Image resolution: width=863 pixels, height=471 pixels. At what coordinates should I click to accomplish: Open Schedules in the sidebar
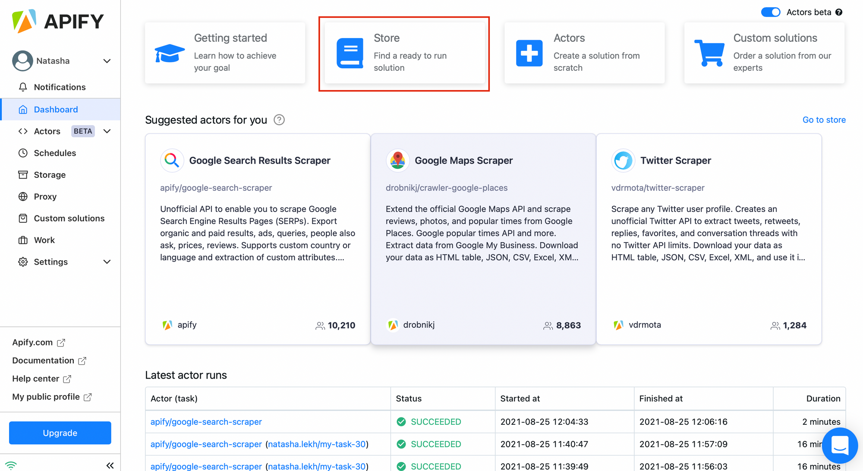pos(55,153)
